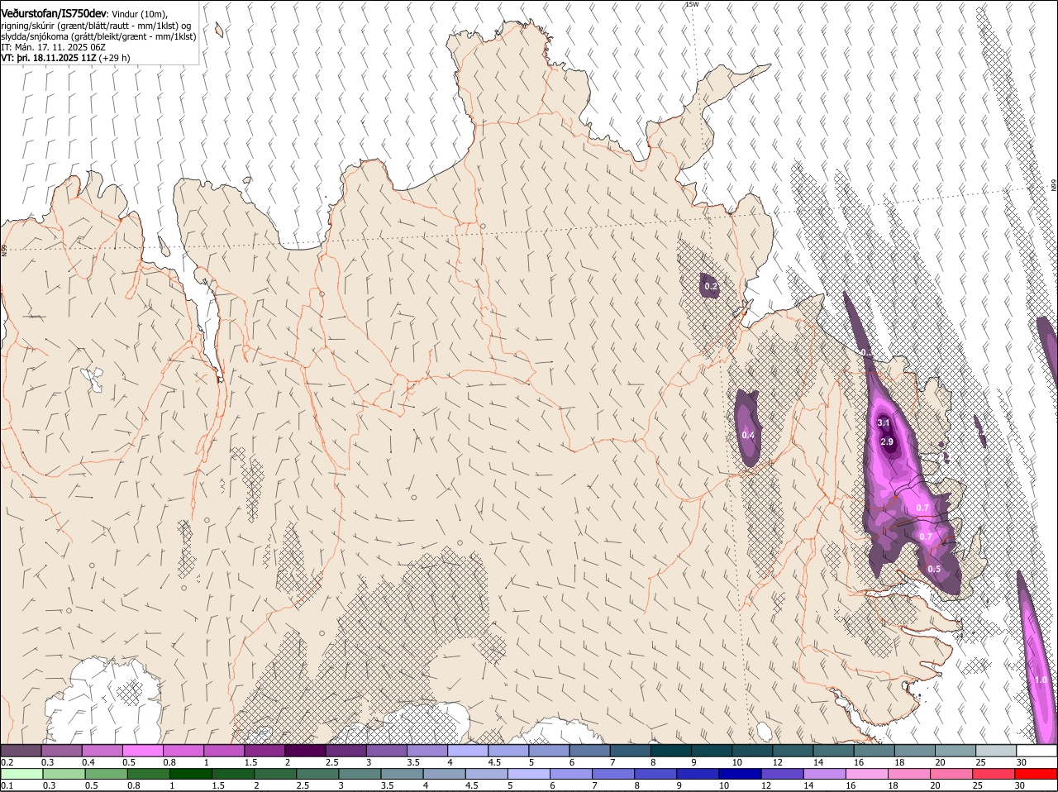Click the 1.0 value in the offshore pink band

[1041, 680]
